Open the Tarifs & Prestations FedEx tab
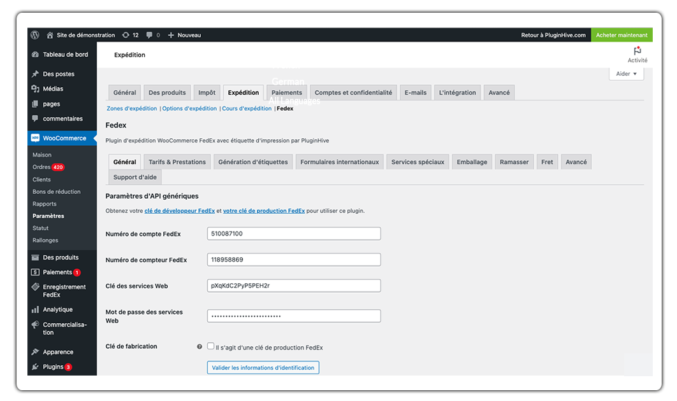677x401 pixels. click(x=177, y=162)
